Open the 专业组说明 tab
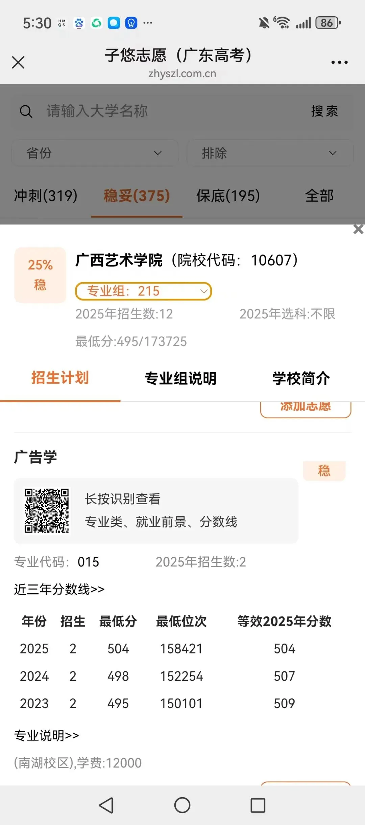 pos(180,378)
